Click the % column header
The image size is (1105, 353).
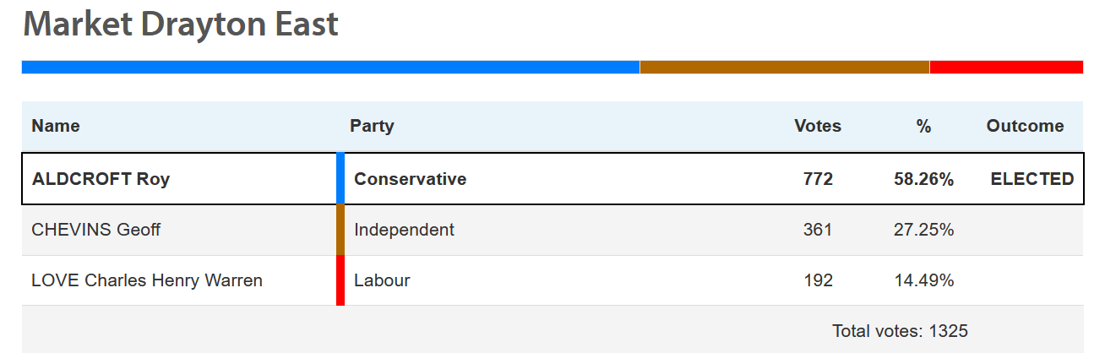point(923,126)
